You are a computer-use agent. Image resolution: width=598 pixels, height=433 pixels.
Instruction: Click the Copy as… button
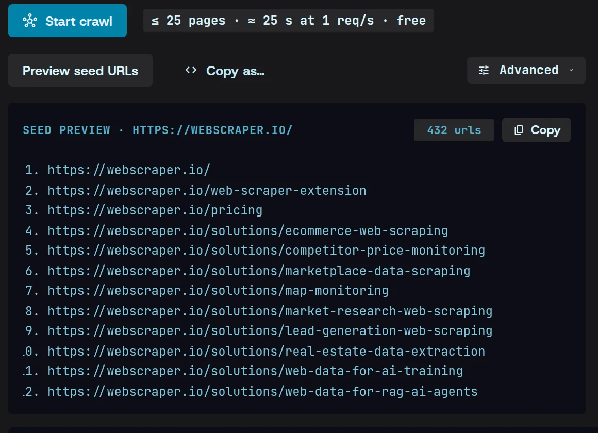pyautogui.click(x=225, y=71)
